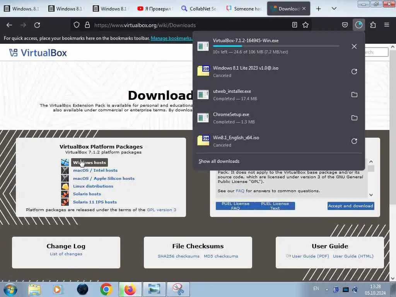Expand list all tabs dropdown
Image resolution: width=396 pixels, height=297 pixels.
coord(334,9)
